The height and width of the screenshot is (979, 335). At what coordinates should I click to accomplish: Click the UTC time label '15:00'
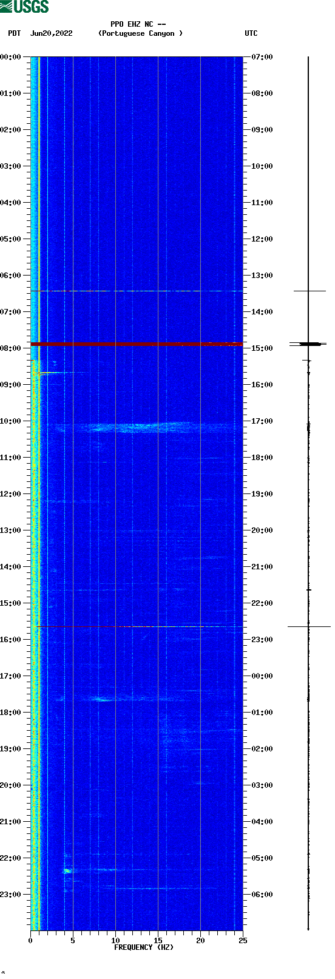pos(262,348)
